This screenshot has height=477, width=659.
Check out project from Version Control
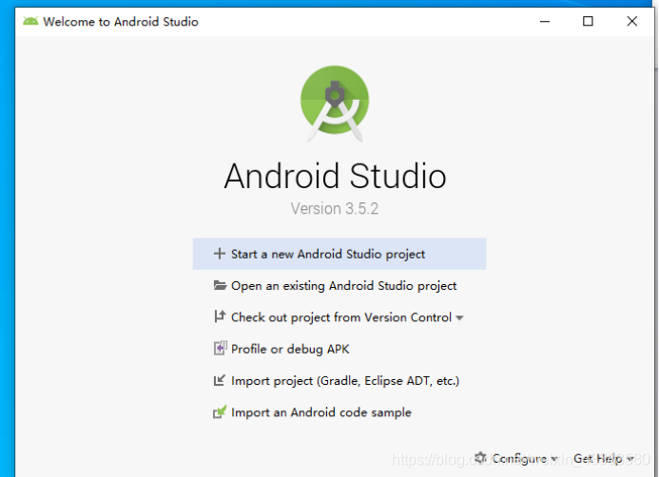(339, 317)
